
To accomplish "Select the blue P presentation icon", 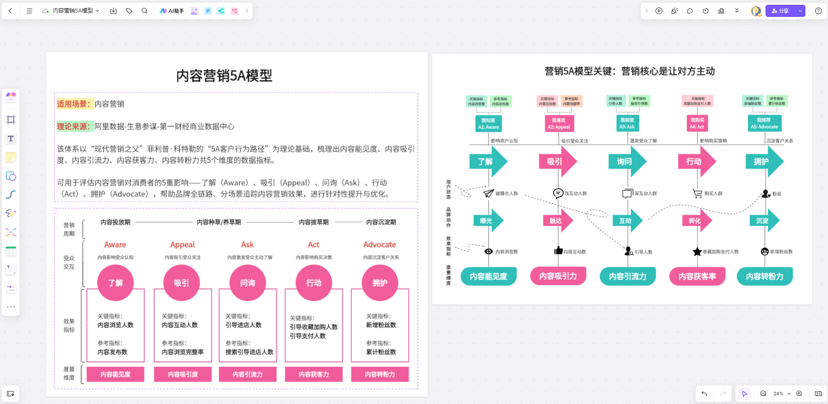I will pyautogui.click(x=208, y=11).
